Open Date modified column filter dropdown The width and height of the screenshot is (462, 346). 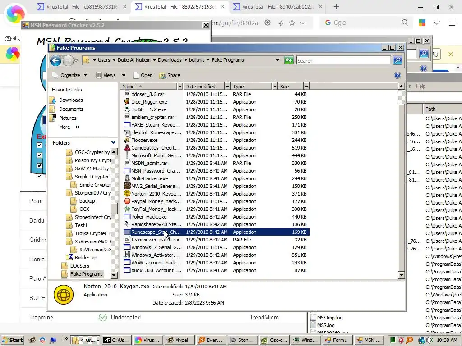coord(227,86)
